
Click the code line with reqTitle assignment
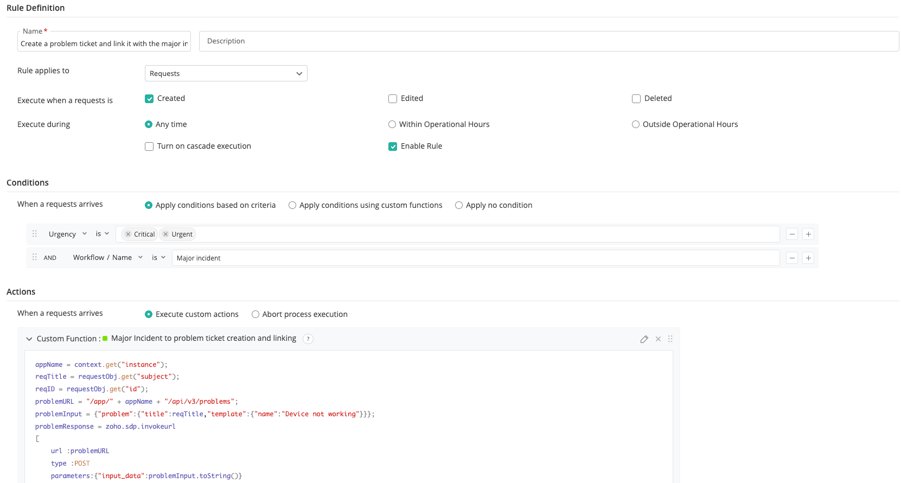(x=107, y=377)
